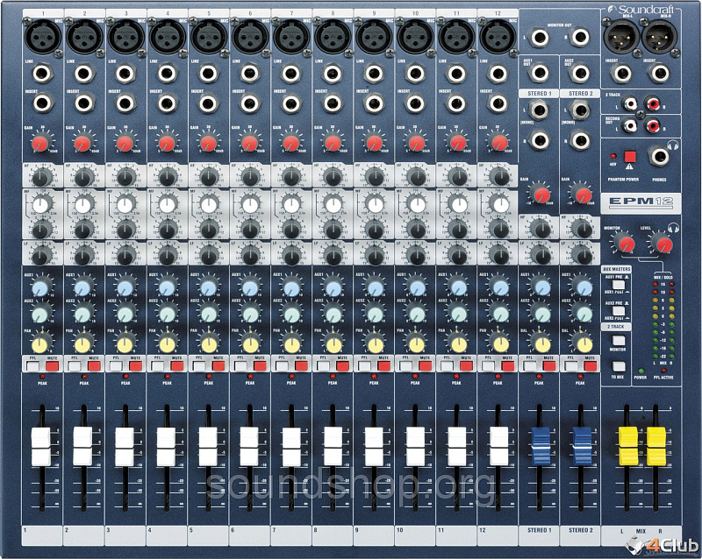Mute channel 4 with its red MUTE button
Viewport: 702px width, 559px height.
(x=176, y=364)
